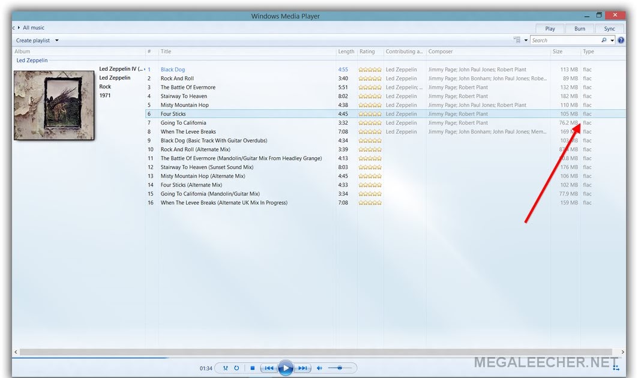Screen dimensions: 638x378
Task: Select the Going To California track
Action: pos(183,123)
